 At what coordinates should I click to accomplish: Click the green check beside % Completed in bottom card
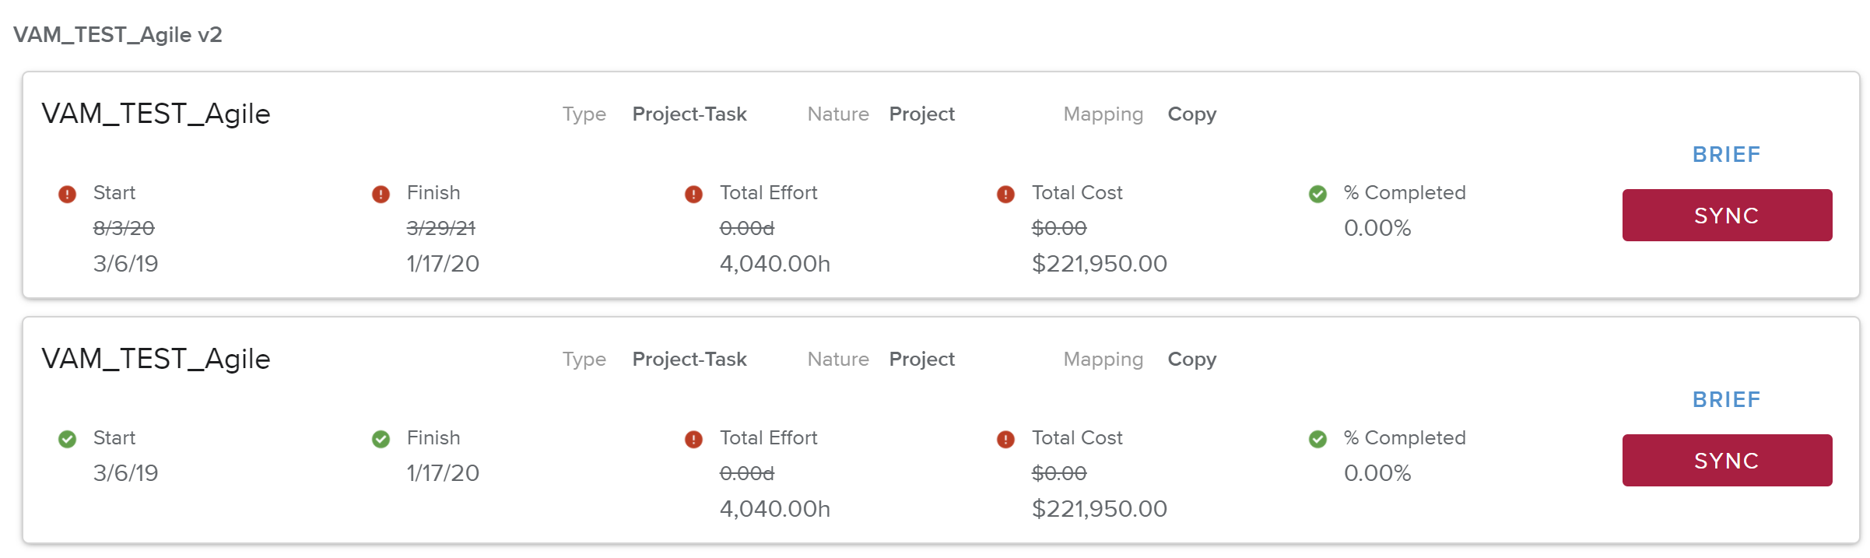click(x=1317, y=439)
